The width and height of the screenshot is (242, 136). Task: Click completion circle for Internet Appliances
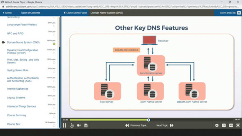(54, 90)
